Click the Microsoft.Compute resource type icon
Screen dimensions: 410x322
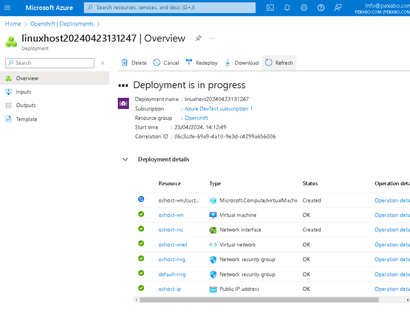click(x=213, y=200)
